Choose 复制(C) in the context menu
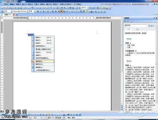 (43, 37)
